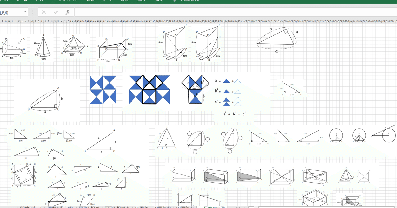
Task: Expand the Name Box dropdown arrow
Action: coord(25,12)
